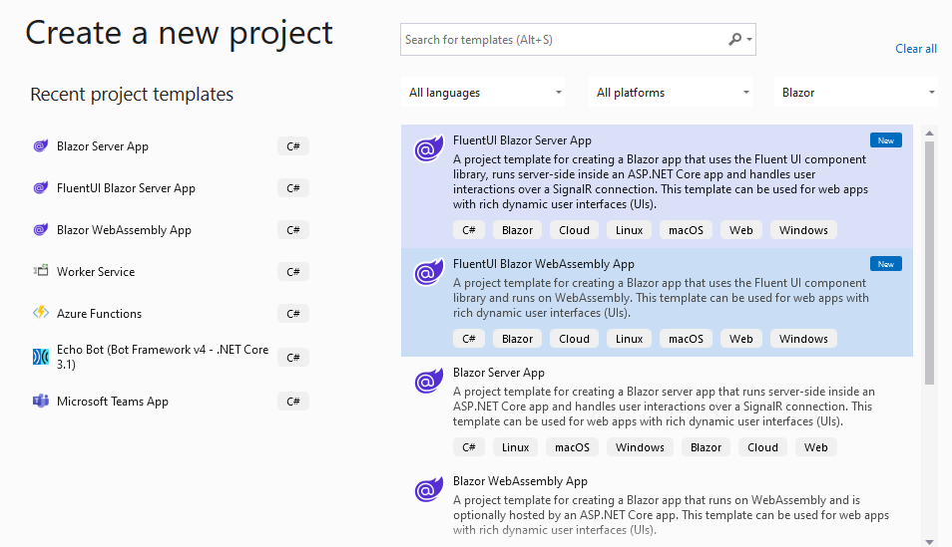
Task: Click the C# tag beside Microsoft Teams App
Action: [x=293, y=402]
